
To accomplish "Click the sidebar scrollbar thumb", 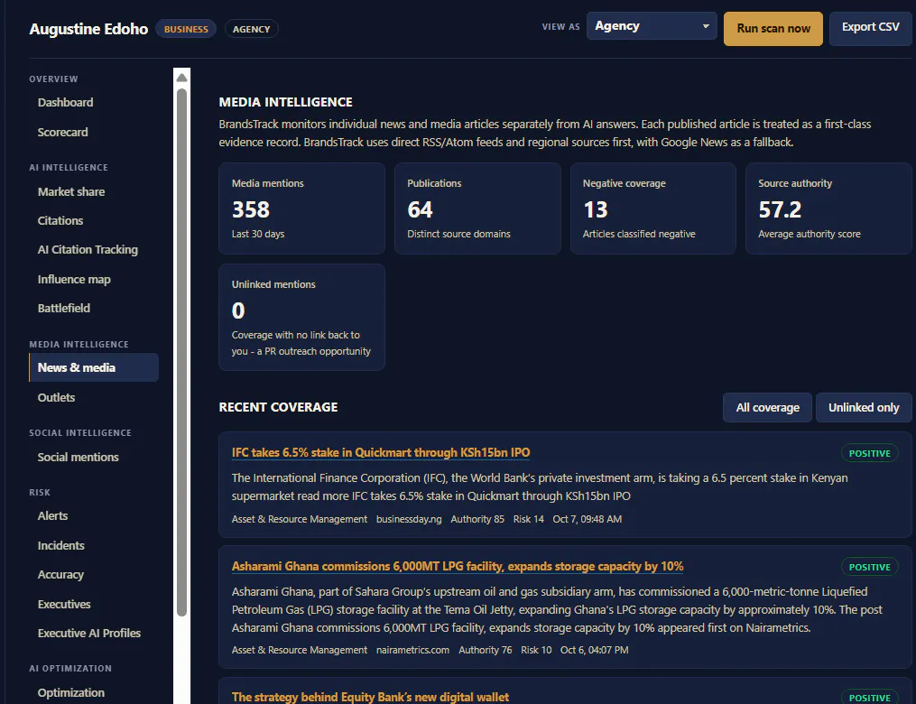I will point(181,352).
